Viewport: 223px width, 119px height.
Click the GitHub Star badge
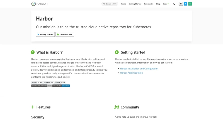(x=34, y=82)
